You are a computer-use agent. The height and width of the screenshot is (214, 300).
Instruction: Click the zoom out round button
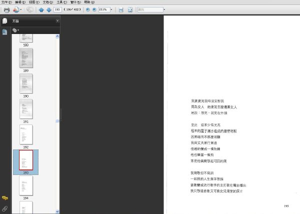(x=88, y=9)
